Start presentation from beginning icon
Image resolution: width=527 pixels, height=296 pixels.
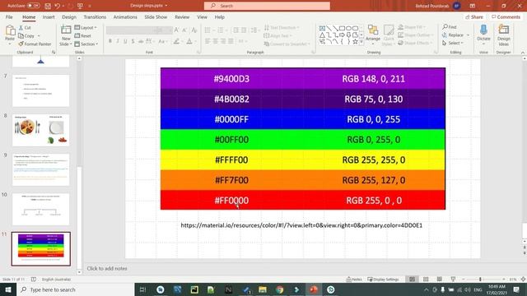pyautogui.click(x=80, y=6)
